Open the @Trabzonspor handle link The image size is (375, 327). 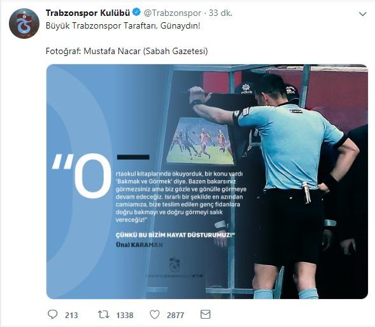pos(172,13)
